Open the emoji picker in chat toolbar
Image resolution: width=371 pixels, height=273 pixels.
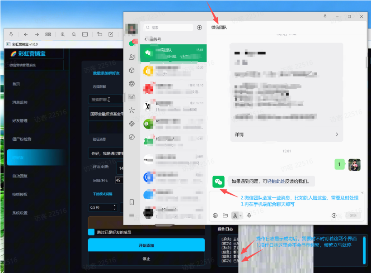pyautogui.click(x=215, y=216)
